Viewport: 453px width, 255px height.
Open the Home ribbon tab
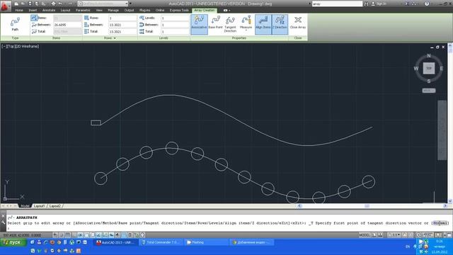[19, 10]
